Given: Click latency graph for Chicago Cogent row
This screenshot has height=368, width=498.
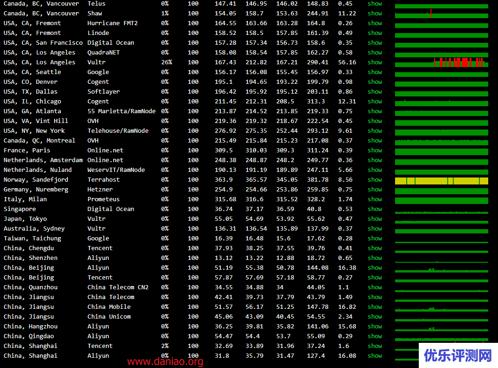Looking at the screenshot, I should [442, 103].
